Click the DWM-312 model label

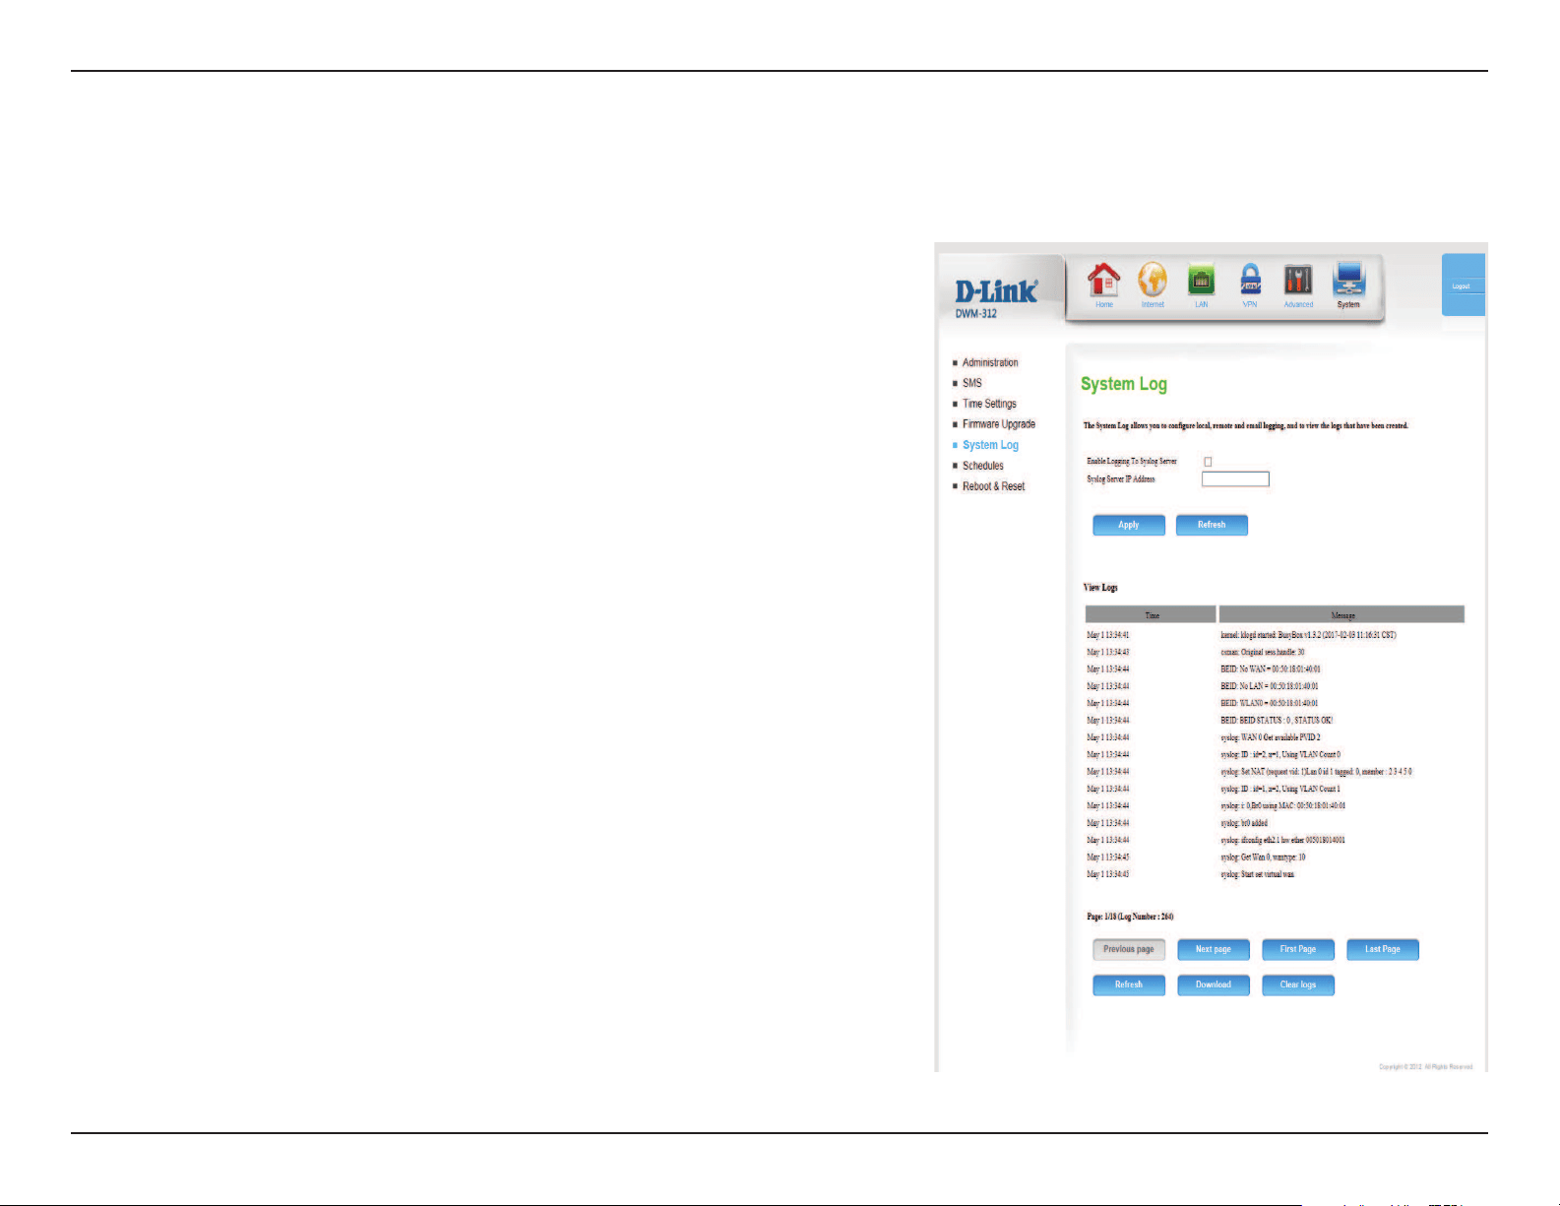pyautogui.click(x=976, y=313)
